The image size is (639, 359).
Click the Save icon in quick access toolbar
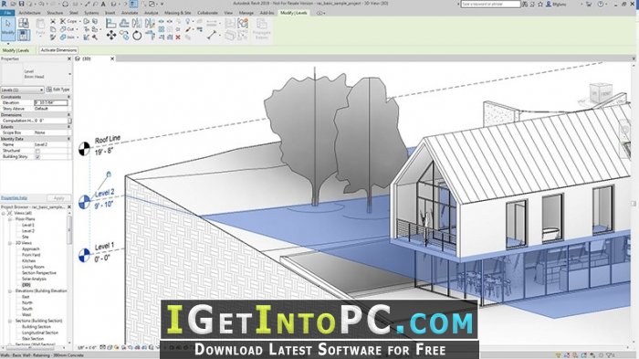pos(22,4)
